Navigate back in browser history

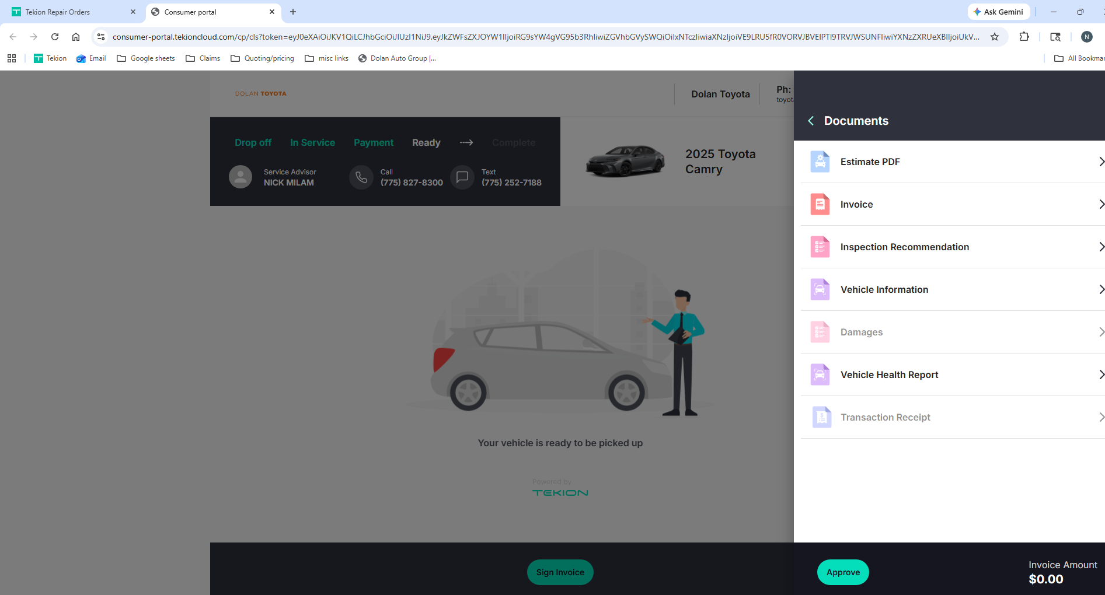[x=13, y=37]
